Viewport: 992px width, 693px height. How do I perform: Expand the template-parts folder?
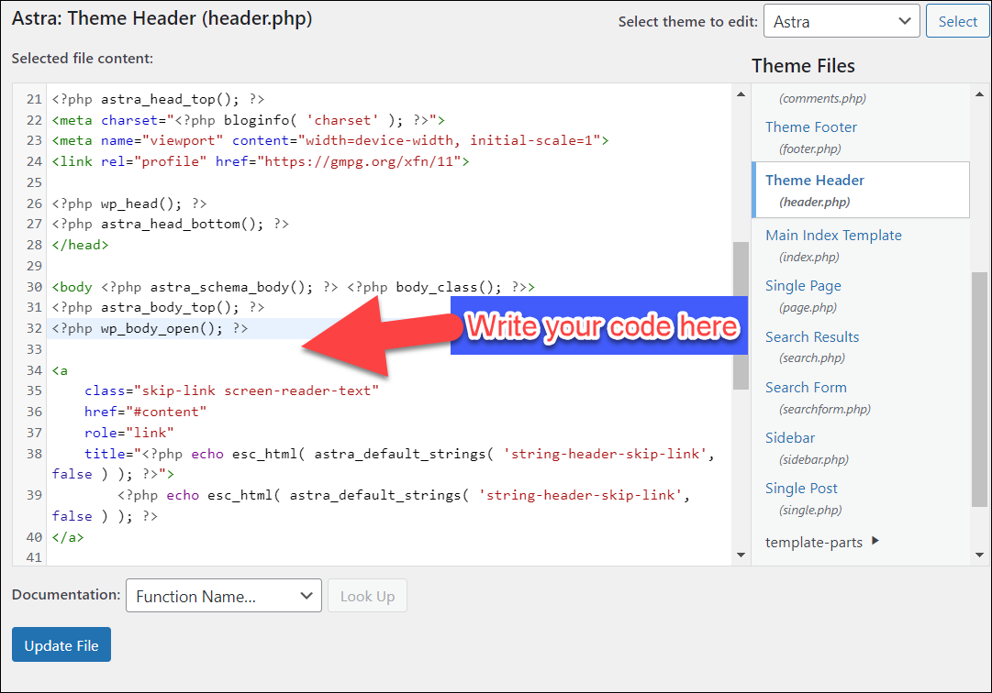pyautogui.click(x=814, y=542)
